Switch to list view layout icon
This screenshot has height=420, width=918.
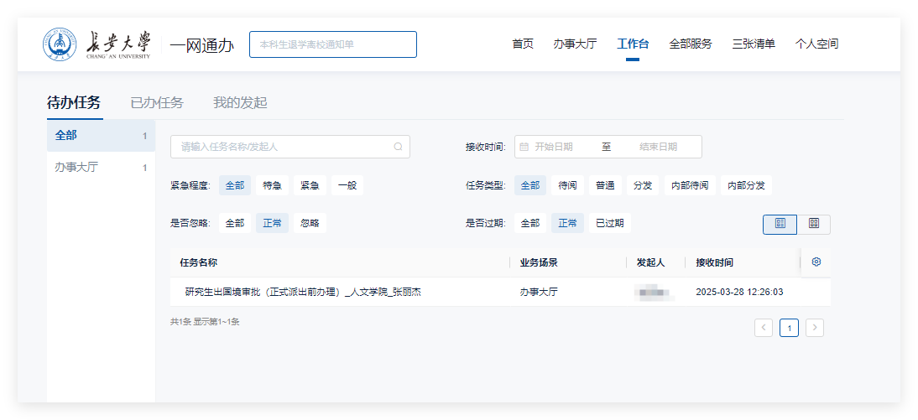[x=780, y=224]
